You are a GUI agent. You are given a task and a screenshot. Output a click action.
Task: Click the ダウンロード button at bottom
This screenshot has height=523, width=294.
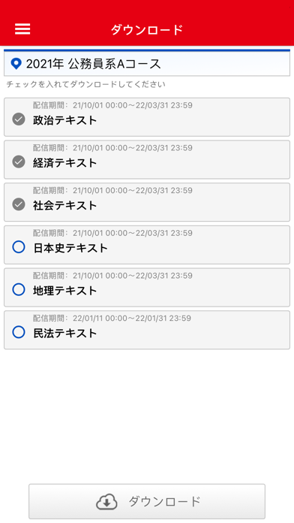(147, 501)
